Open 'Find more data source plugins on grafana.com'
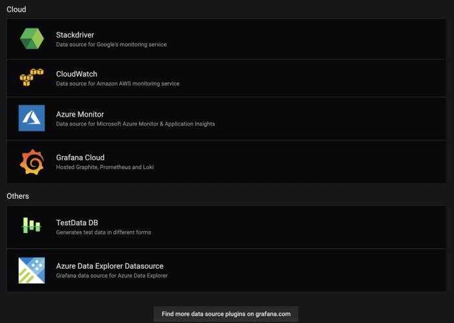Viewport: 454px width, 323px height. [226, 314]
